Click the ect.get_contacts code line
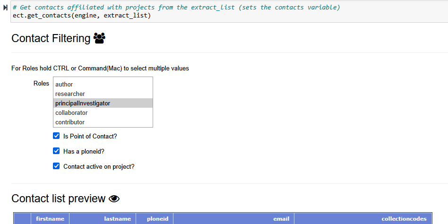This screenshot has height=224, width=448. [x=82, y=16]
